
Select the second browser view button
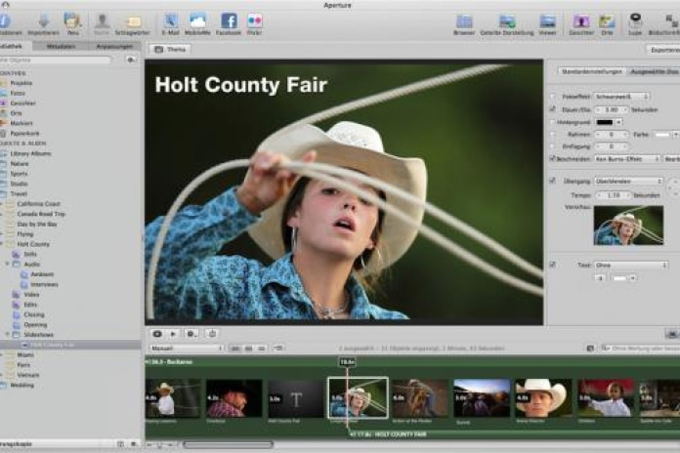pyautogui.click(x=248, y=349)
